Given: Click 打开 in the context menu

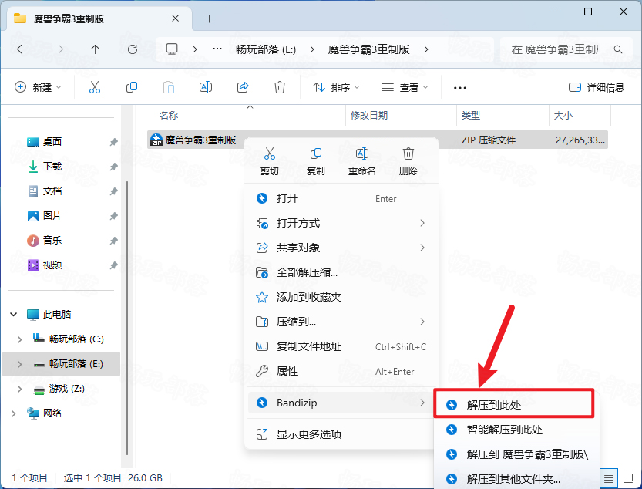Looking at the screenshot, I should [341, 198].
